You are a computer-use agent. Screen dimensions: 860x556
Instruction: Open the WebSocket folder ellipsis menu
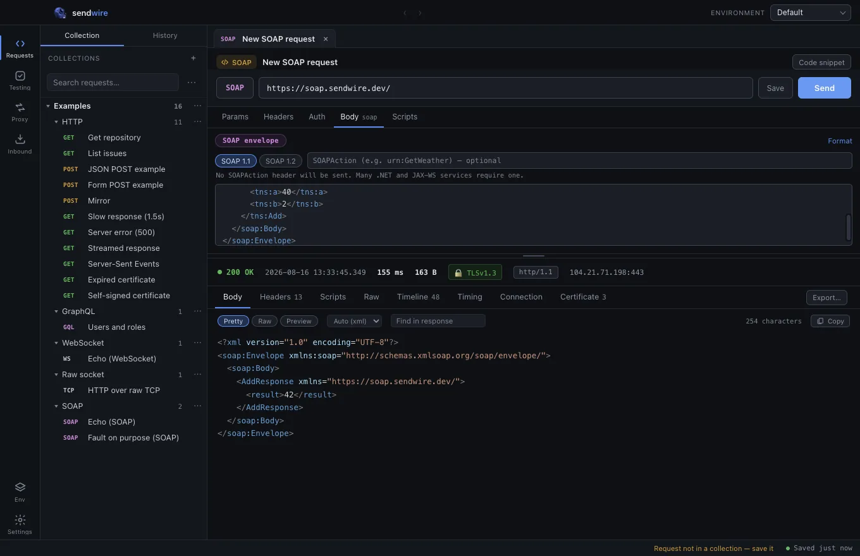(x=198, y=343)
